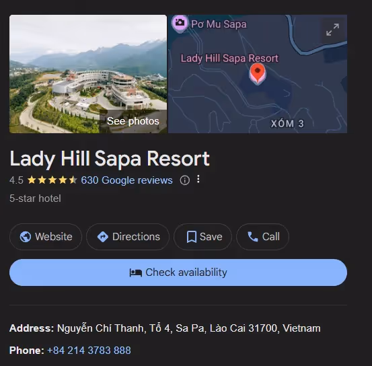Click the XÓM 3 area on map

coord(287,123)
